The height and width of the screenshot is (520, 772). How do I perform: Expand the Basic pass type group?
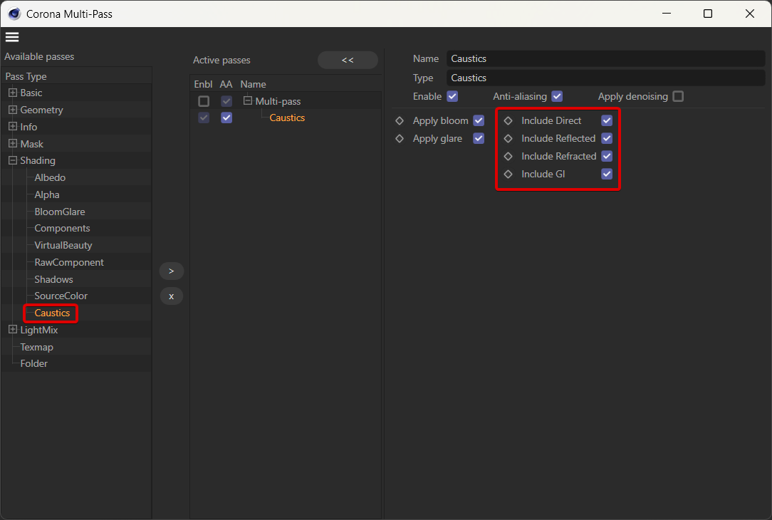pyautogui.click(x=13, y=93)
